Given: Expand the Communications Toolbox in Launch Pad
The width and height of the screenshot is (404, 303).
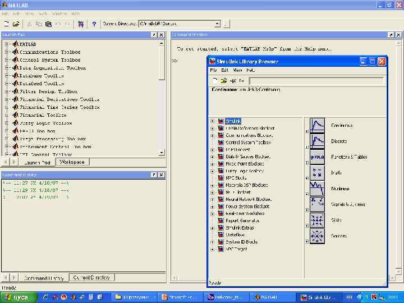Looking at the screenshot, I should 7,52.
